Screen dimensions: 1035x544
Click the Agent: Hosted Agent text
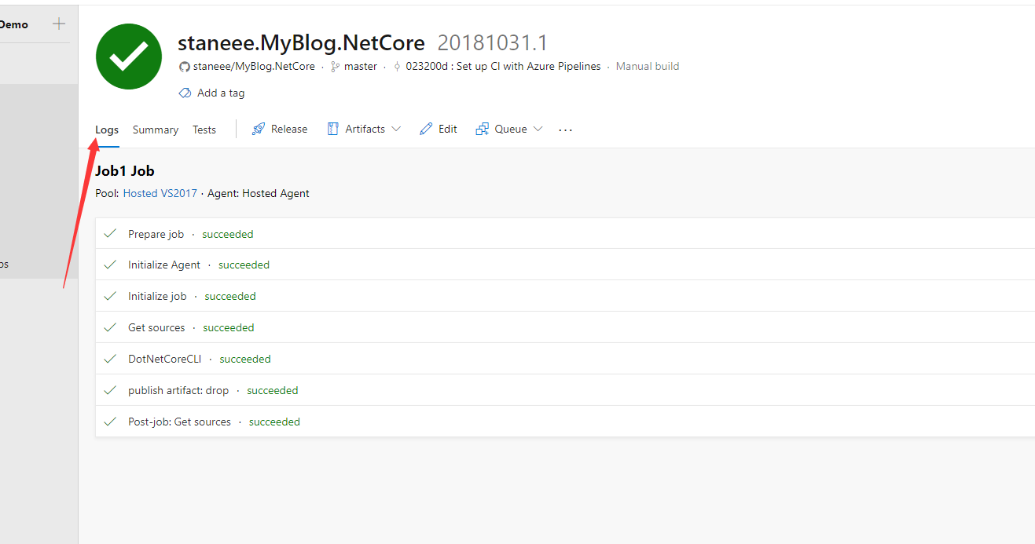tap(259, 193)
